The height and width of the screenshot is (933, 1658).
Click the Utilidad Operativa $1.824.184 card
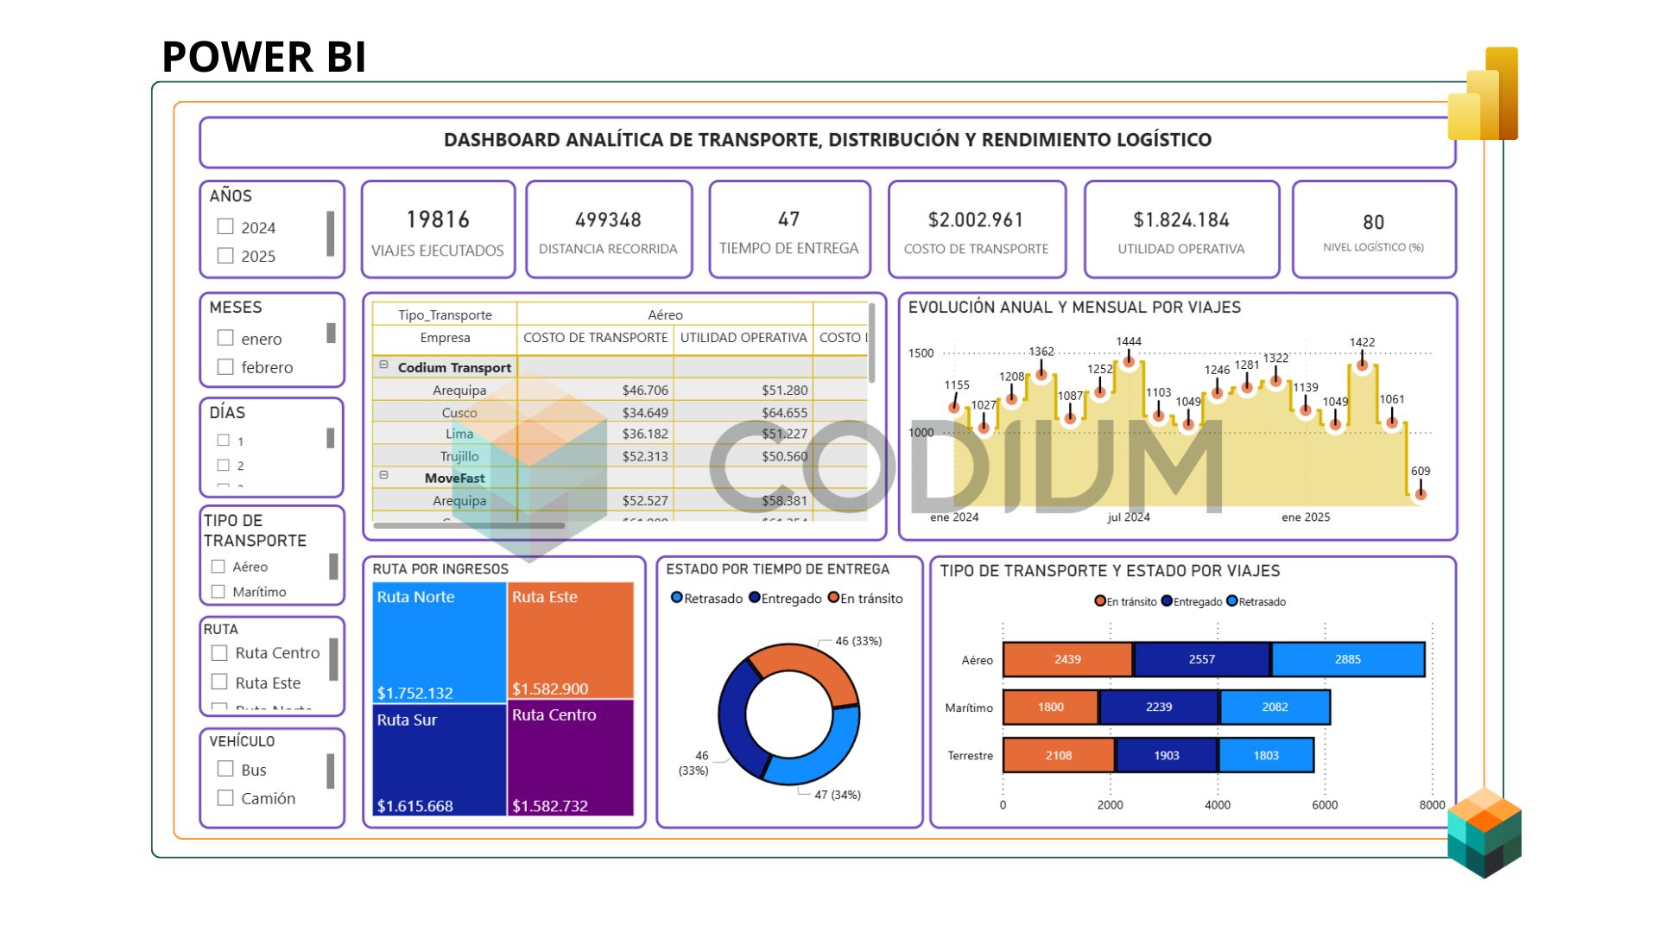pyautogui.click(x=1181, y=230)
